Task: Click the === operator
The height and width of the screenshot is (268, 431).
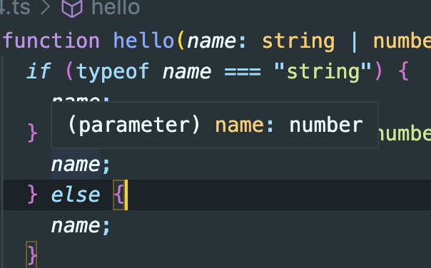Action: click(x=243, y=72)
